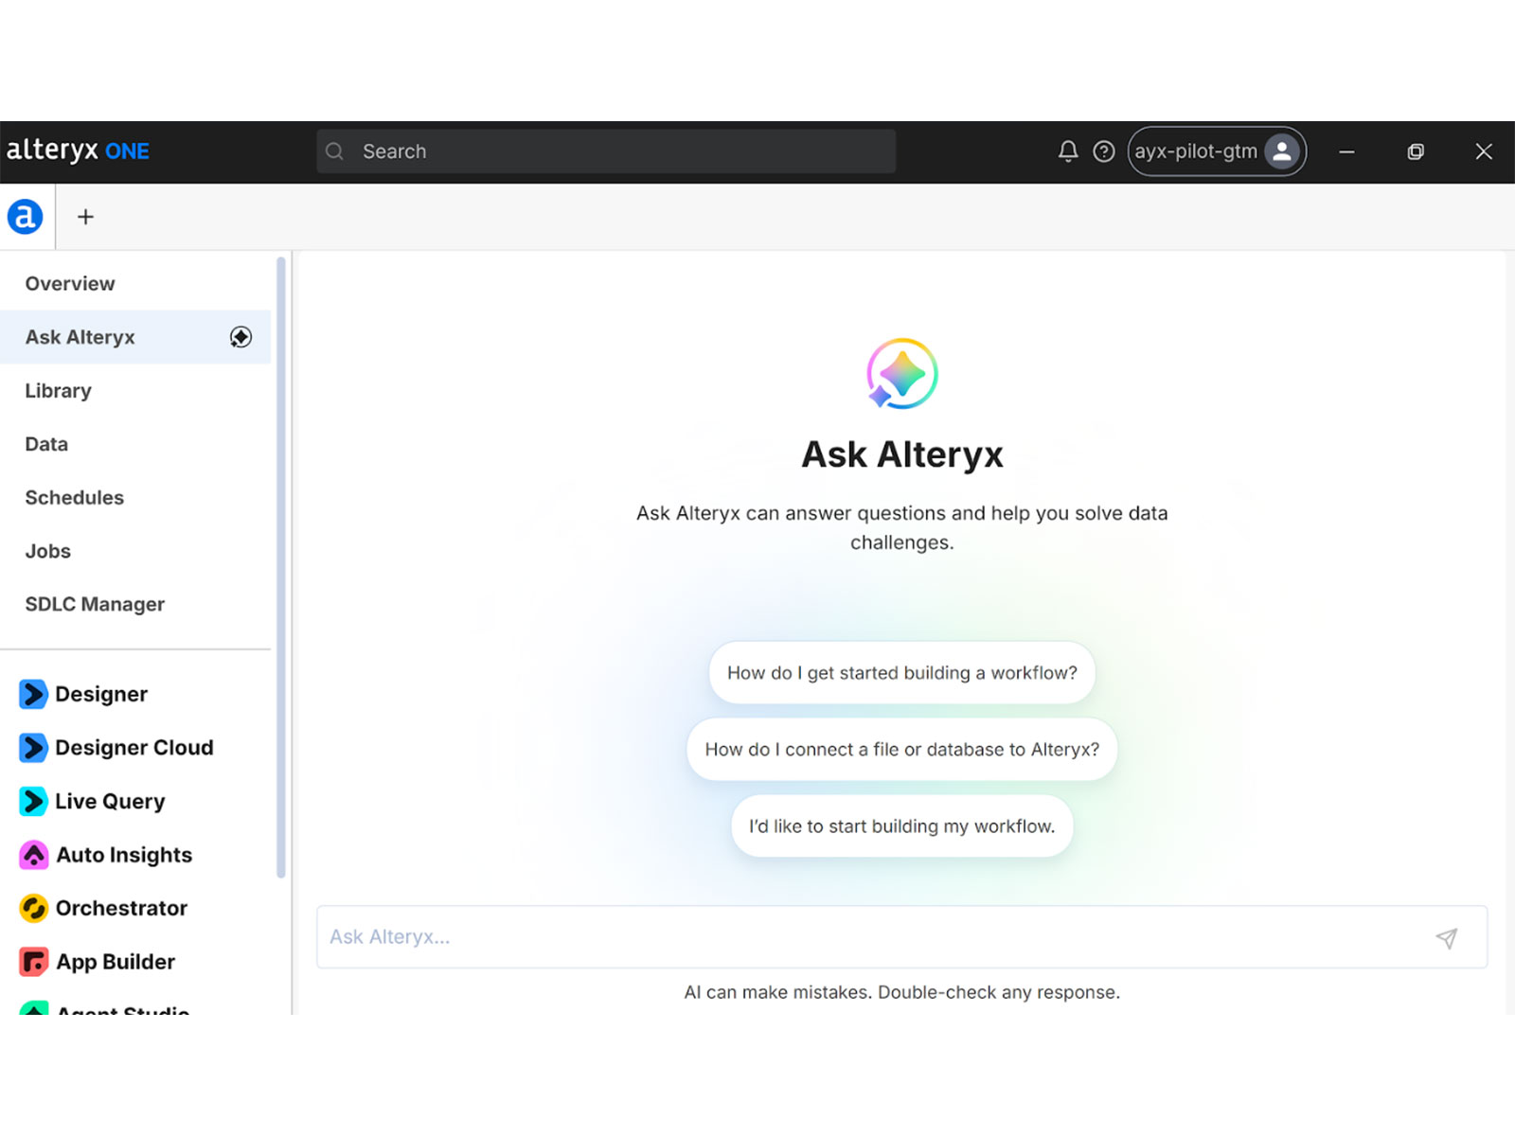Open Data in sidebar
The image size is (1515, 1136).
coord(135,444)
